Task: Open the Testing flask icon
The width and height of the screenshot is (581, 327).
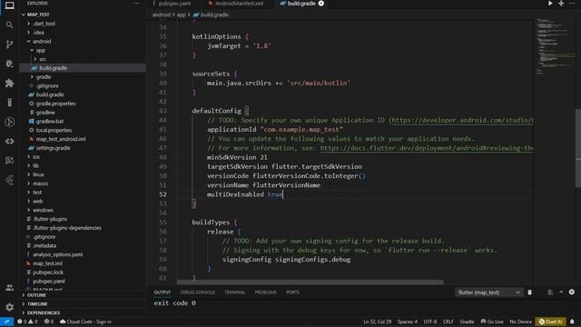Action: tap(9, 103)
